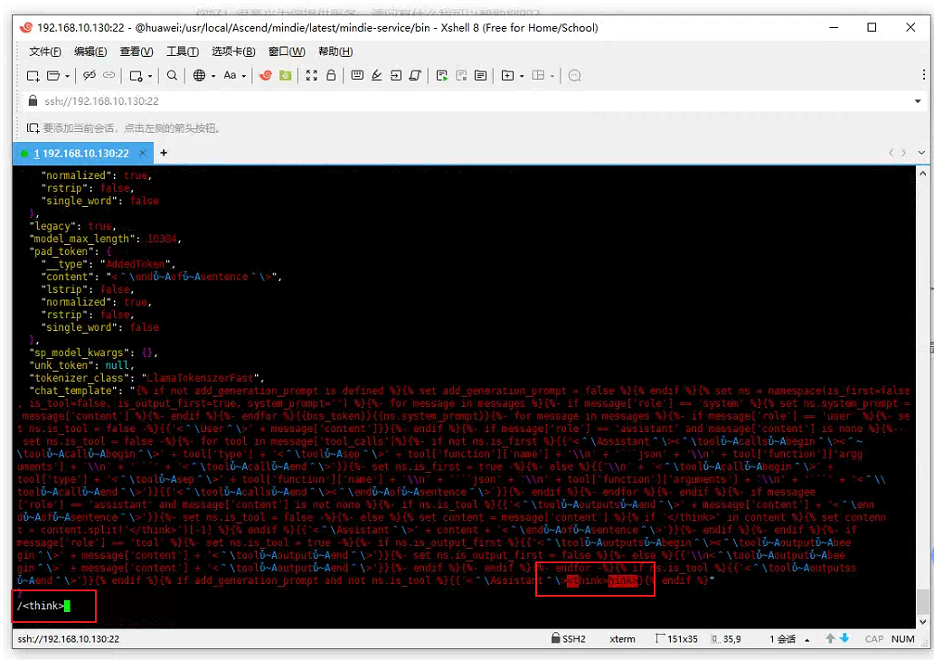Click the run script icon with green arrow
Viewport: 934px width, 660px height.
(442, 75)
